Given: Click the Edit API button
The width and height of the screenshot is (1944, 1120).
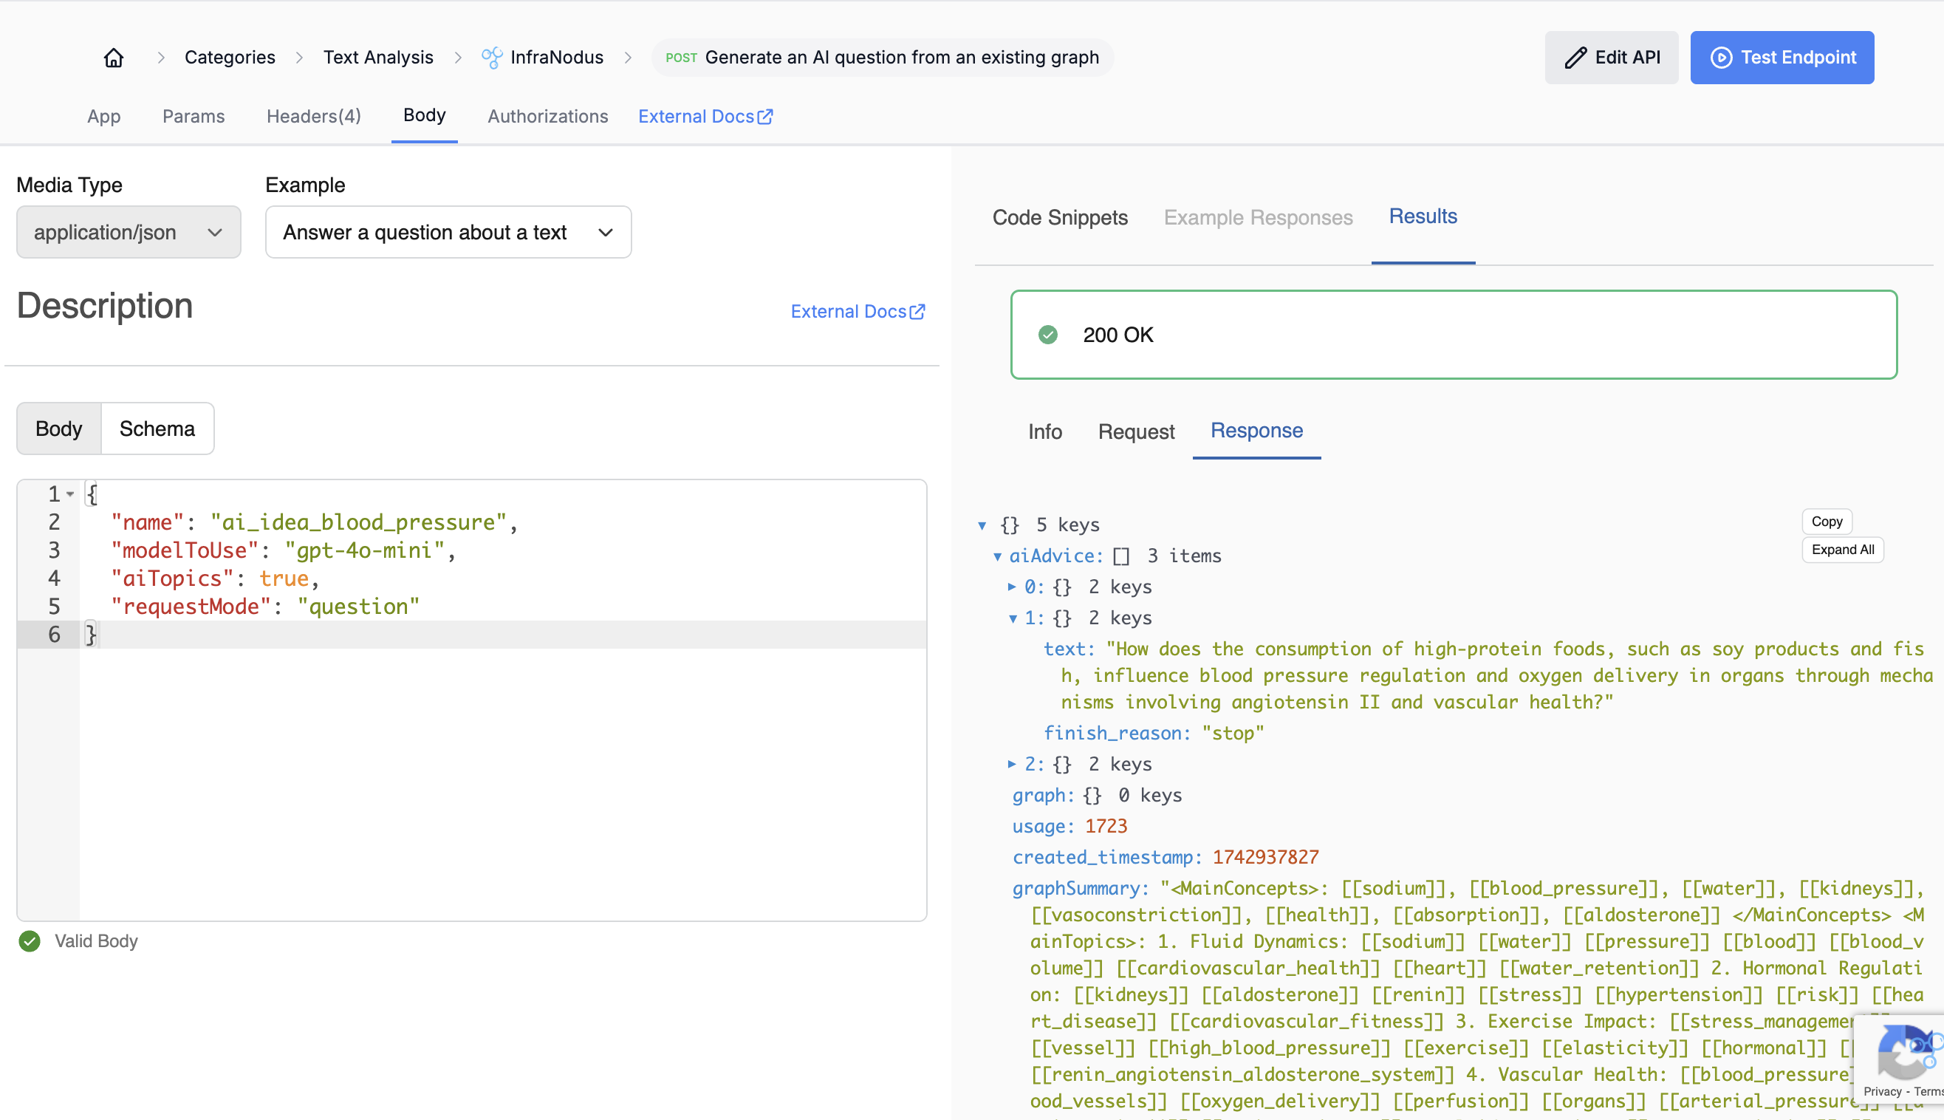Looking at the screenshot, I should tap(1611, 58).
